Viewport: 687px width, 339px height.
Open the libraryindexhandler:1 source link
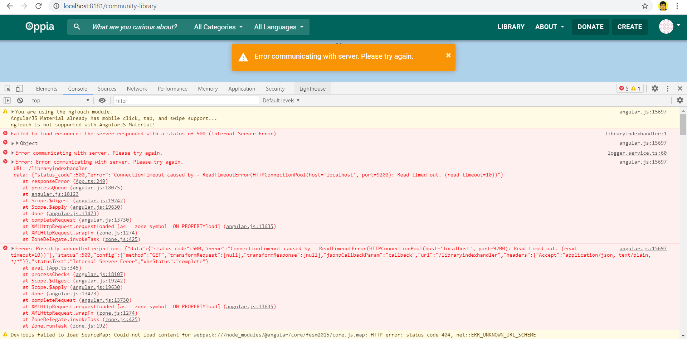pos(635,134)
